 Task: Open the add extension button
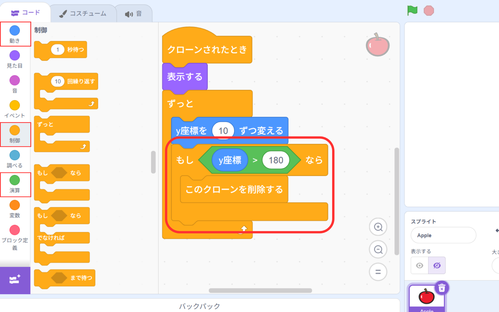pos(15,280)
